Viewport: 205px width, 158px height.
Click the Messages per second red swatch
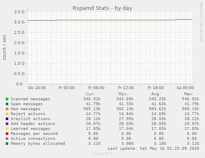[x=7, y=134]
